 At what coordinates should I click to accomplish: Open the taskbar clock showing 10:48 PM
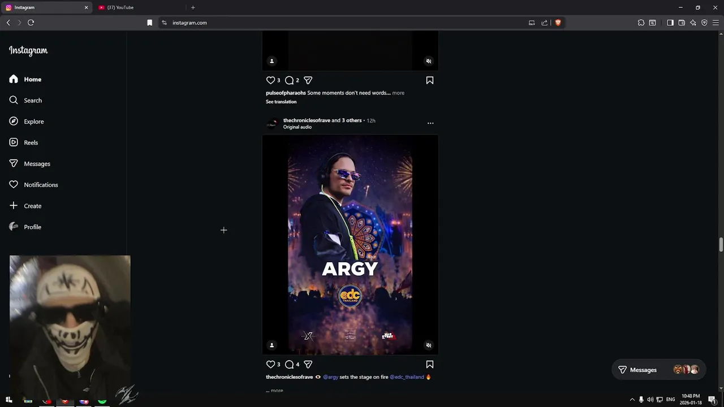tap(691, 399)
